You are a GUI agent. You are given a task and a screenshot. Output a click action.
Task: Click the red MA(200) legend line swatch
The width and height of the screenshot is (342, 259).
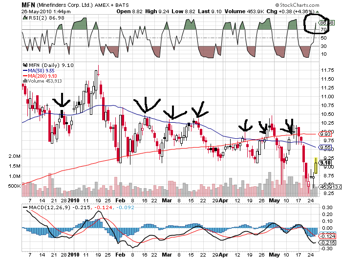coord(25,76)
